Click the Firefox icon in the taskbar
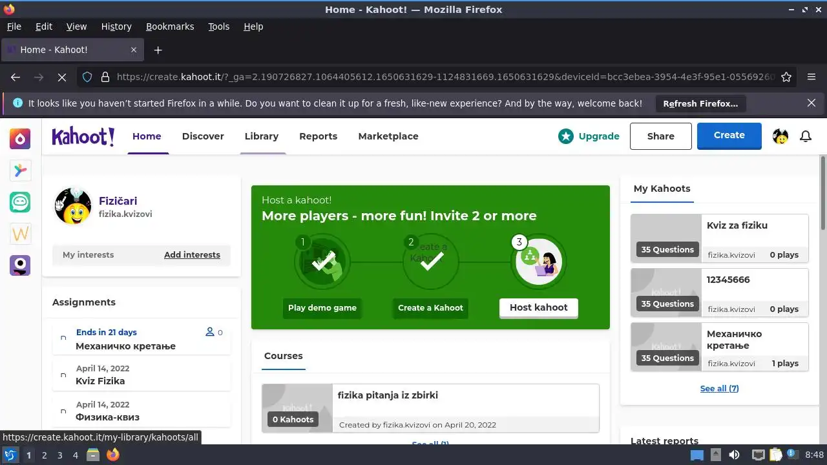The width and height of the screenshot is (827, 465). tap(113, 455)
